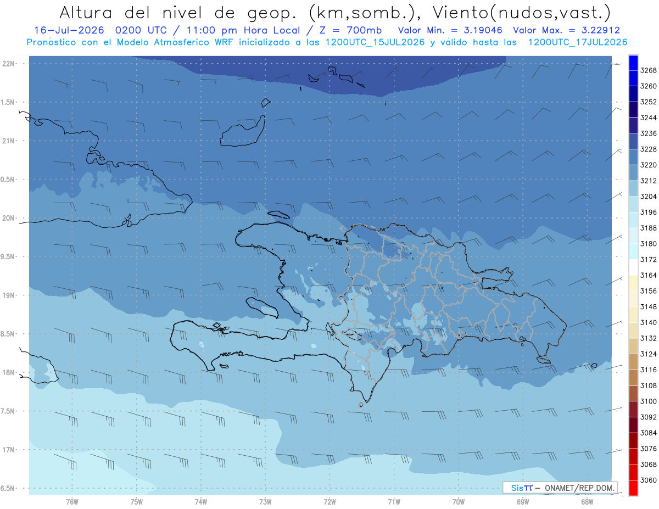Pick the dark red band between 3092 and 3084
Viewport: 659px width, 509px height.
click(x=633, y=425)
